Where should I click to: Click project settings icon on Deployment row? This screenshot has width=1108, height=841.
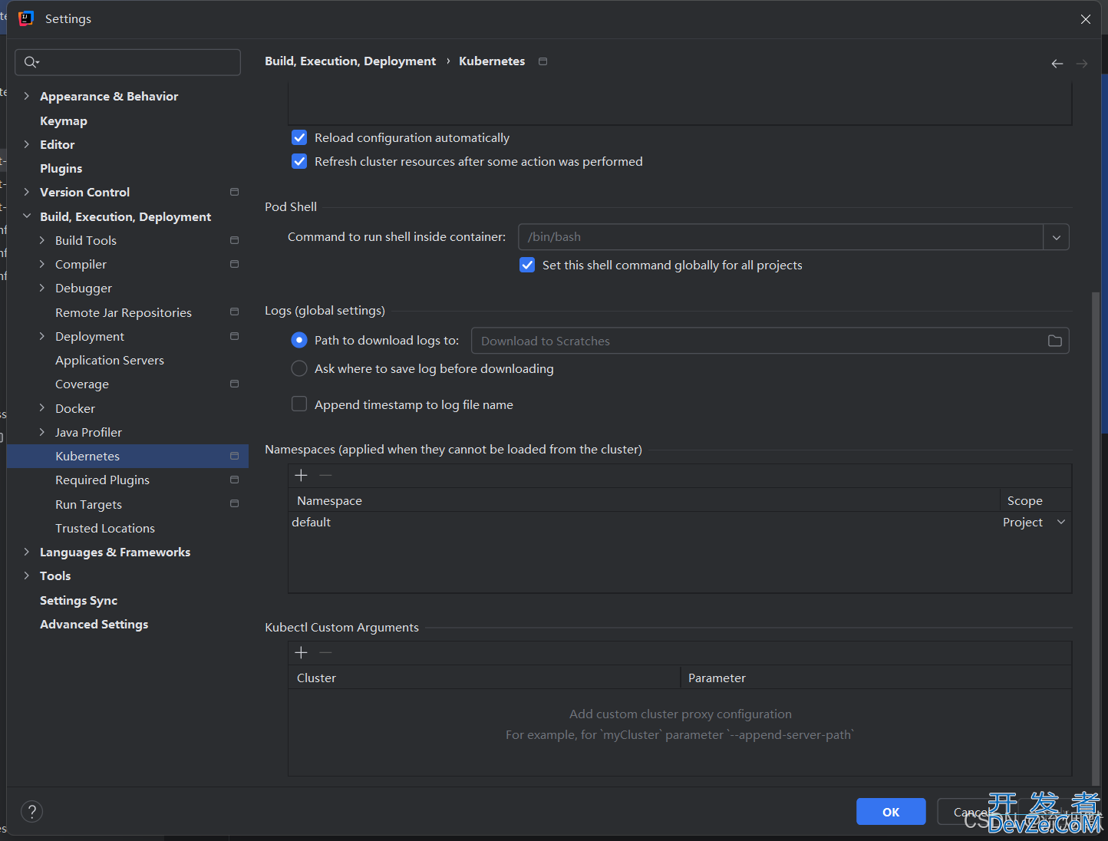coord(235,336)
